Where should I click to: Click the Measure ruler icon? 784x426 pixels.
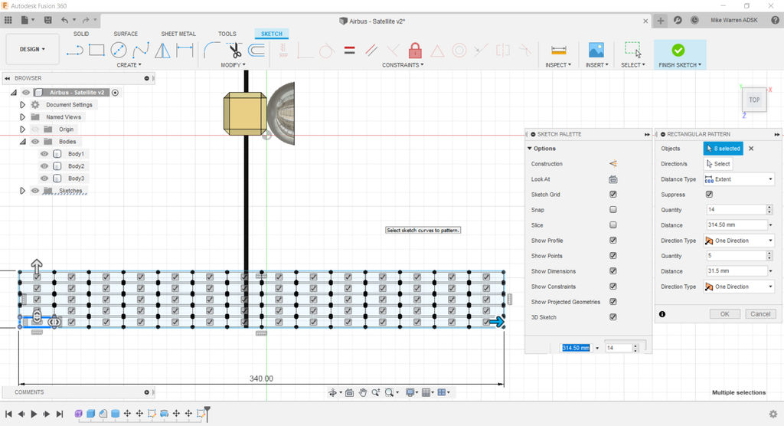[558, 51]
